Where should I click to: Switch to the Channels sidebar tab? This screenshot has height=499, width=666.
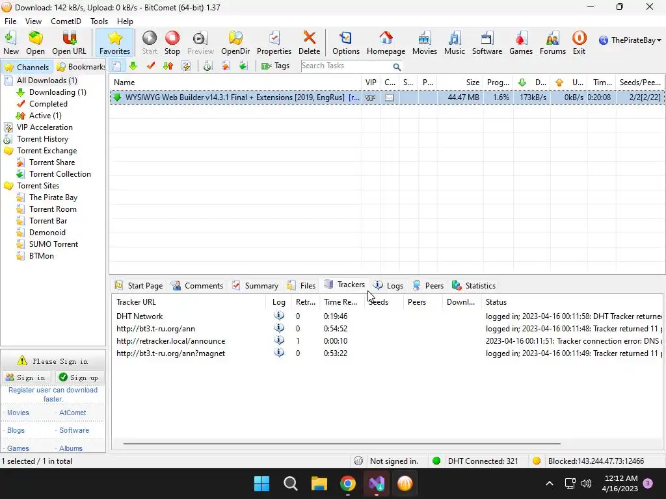(27, 67)
